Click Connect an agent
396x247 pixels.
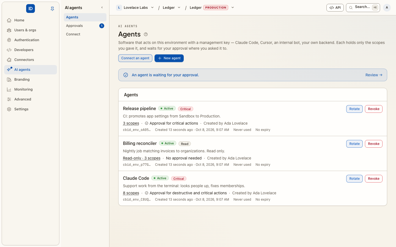135,58
